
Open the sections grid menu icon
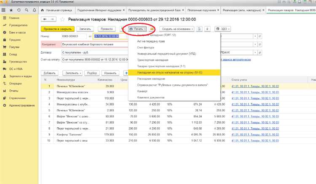(3, 10)
